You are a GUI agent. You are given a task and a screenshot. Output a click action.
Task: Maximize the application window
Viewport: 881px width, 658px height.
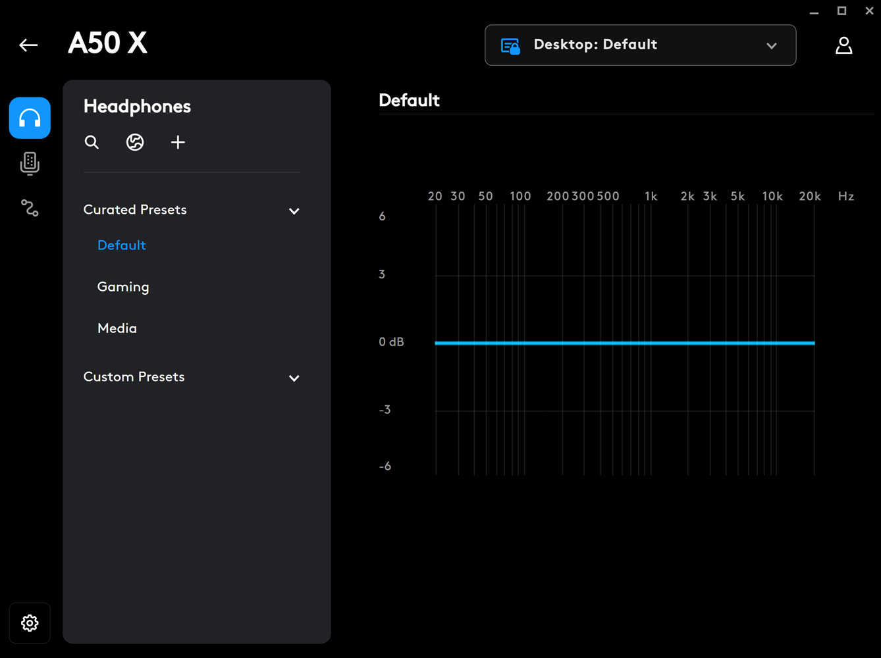click(841, 11)
